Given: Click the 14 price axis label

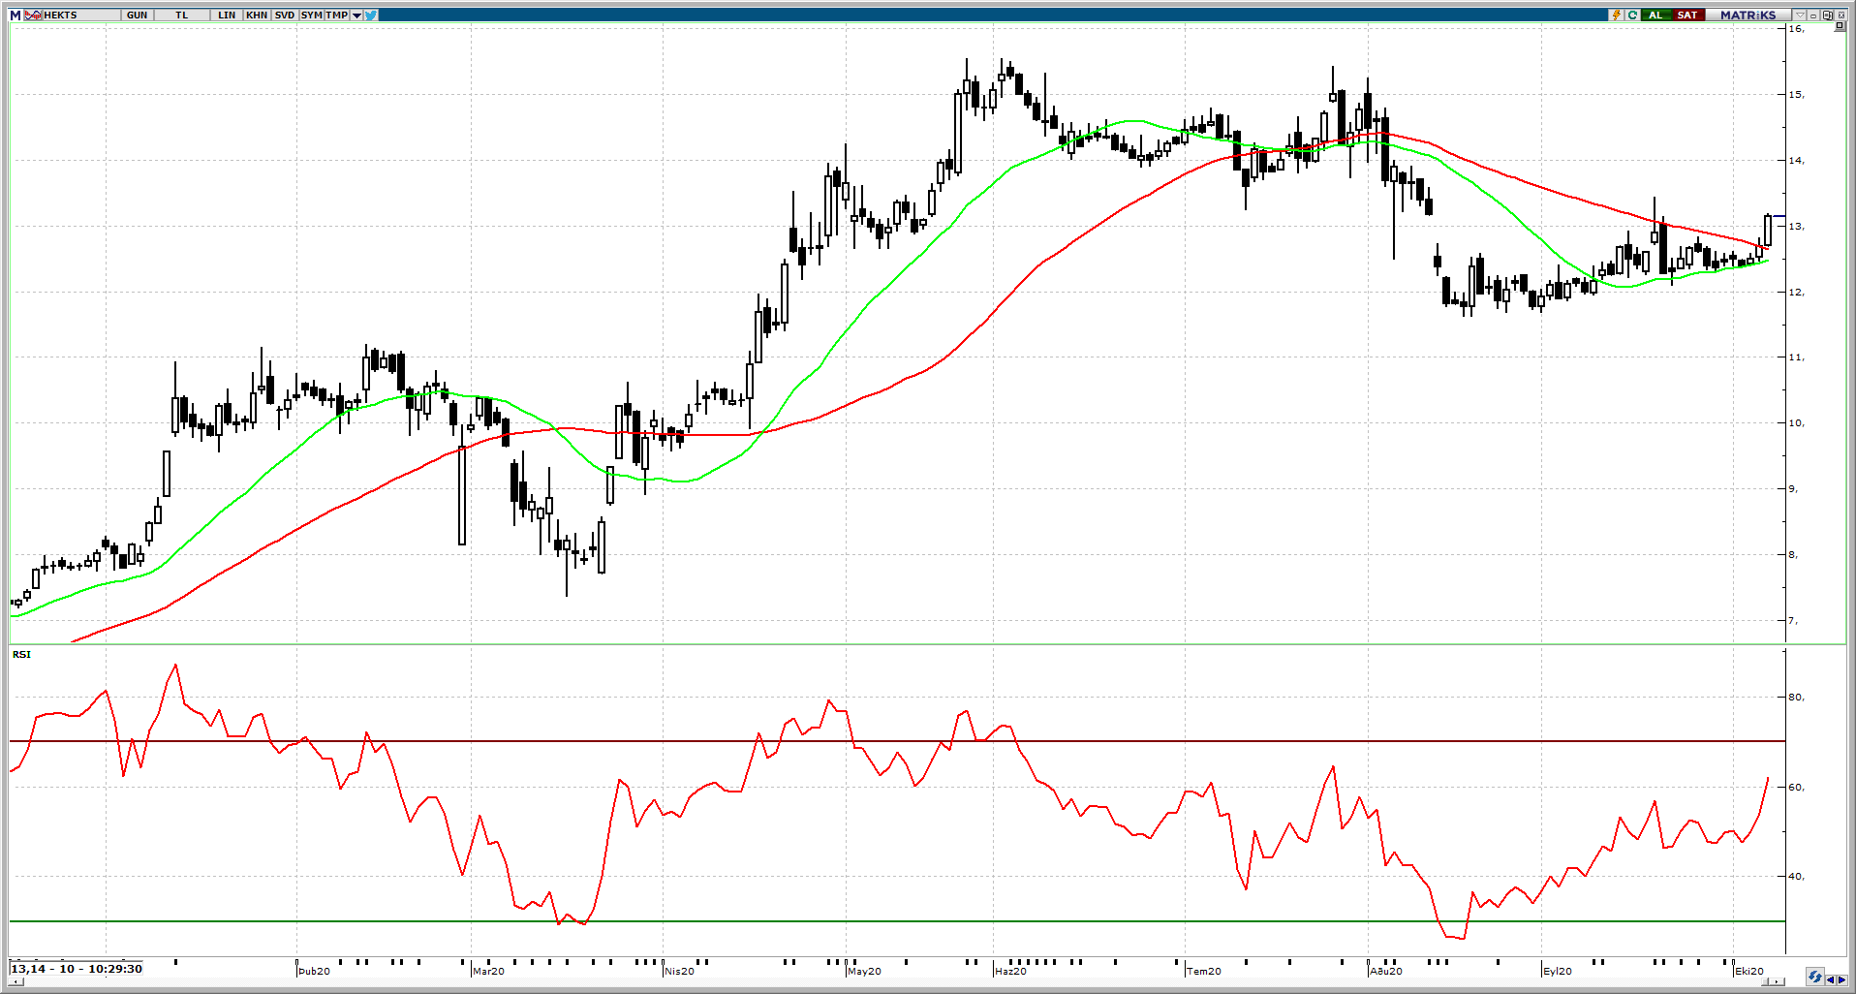Looking at the screenshot, I should [1797, 161].
